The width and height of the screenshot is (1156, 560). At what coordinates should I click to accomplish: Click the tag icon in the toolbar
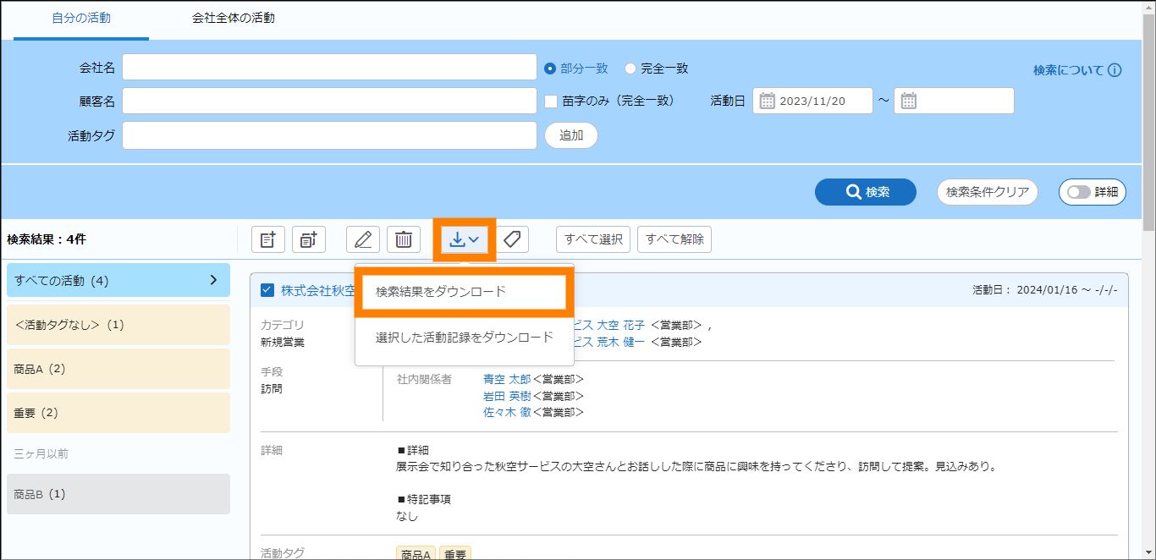pos(512,239)
